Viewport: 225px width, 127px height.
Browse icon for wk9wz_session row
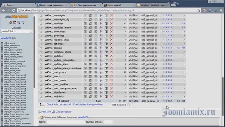(85, 48)
